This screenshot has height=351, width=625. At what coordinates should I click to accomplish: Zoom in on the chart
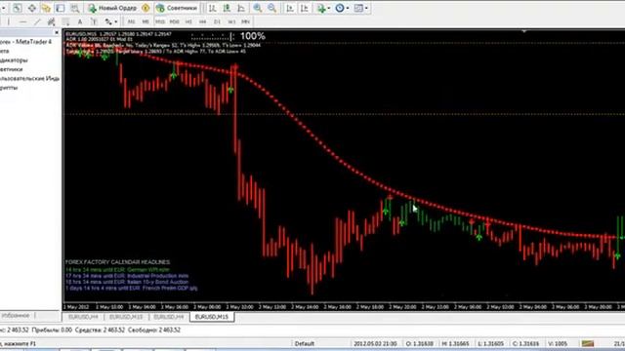coord(258,8)
